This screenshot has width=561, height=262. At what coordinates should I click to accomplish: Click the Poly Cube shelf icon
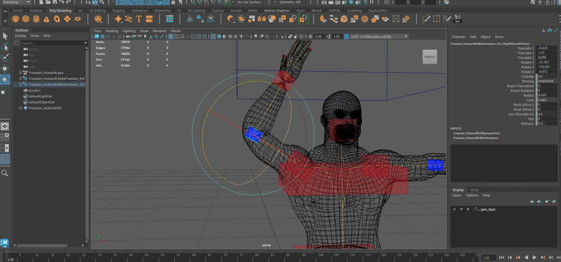pyautogui.click(x=26, y=19)
